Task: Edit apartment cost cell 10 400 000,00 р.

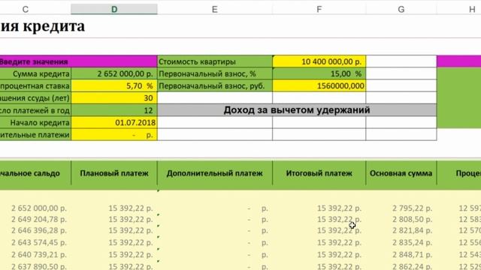Action: (319, 61)
